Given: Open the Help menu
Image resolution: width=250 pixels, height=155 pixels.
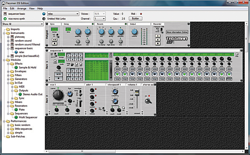Looking at the screenshot, I should tap(40, 8).
